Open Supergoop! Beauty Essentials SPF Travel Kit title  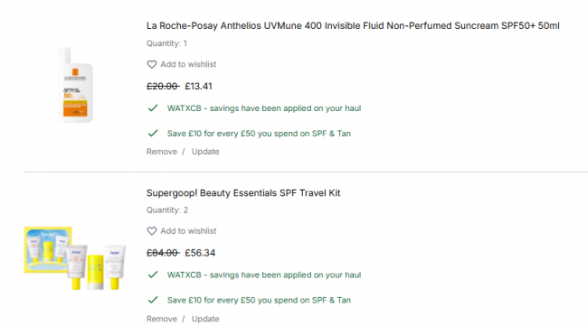243,193
